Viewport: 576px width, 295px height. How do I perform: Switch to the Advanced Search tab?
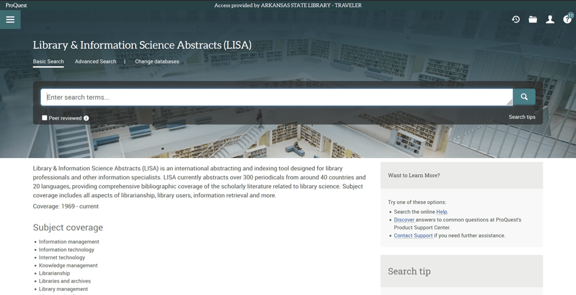(96, 61)
